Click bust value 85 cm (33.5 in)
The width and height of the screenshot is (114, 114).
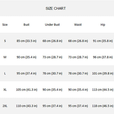click(x=27, y=41)
